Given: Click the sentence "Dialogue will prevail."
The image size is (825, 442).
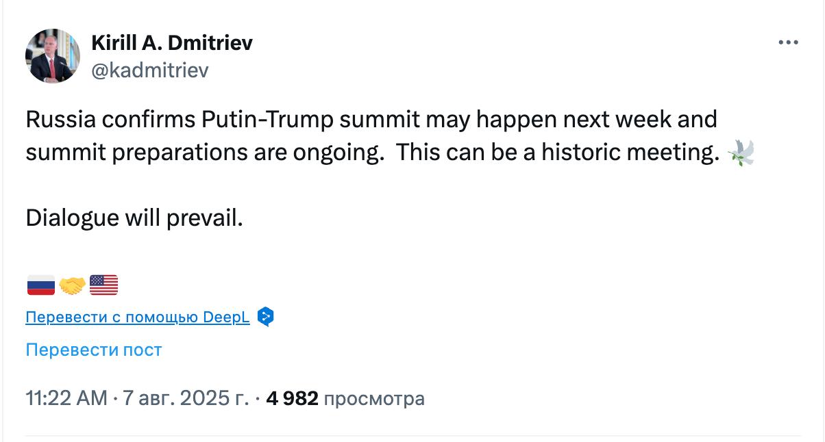Looking at the screenshot, I should coord(134,218).
